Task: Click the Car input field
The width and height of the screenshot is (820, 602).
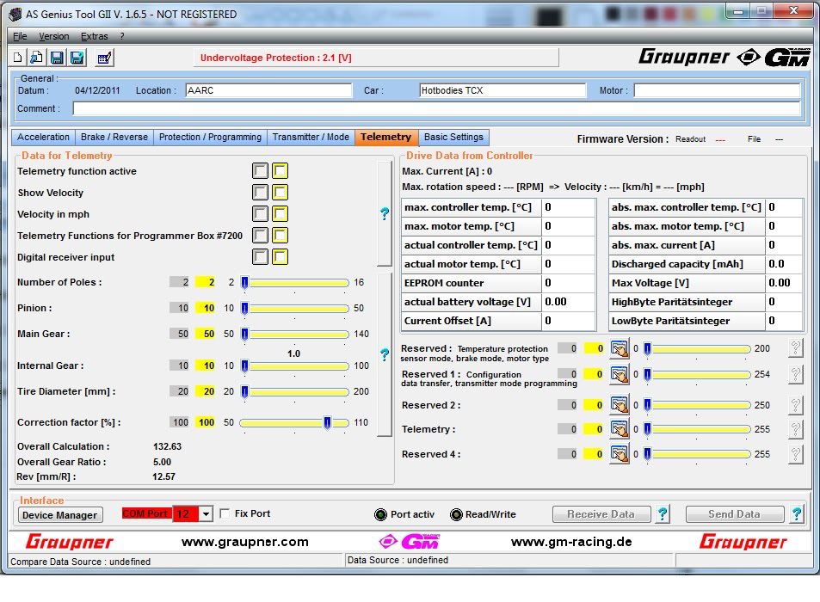Action: pyautogui.click(x=502, y=90)
